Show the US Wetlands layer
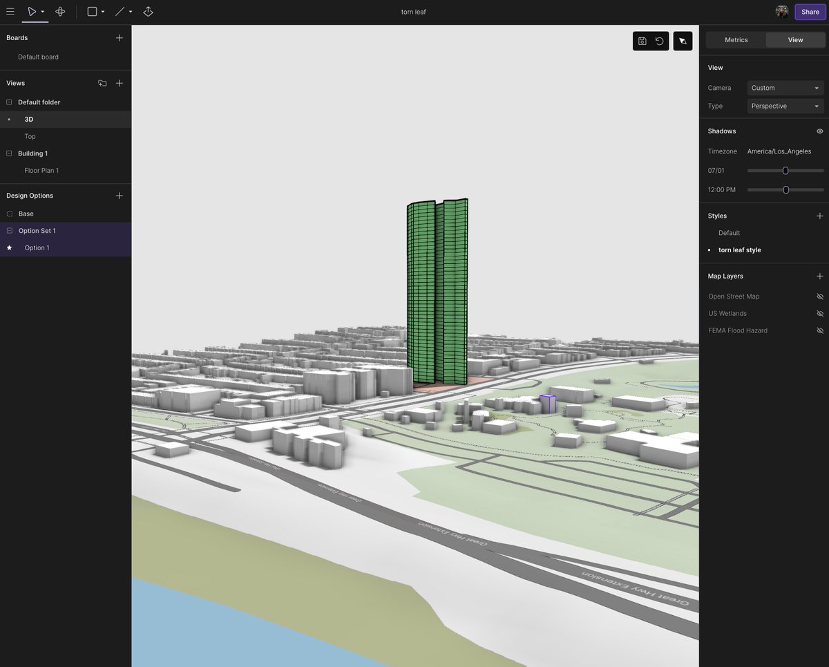This screenshot has height=667, width=829. tap(820, 313)
